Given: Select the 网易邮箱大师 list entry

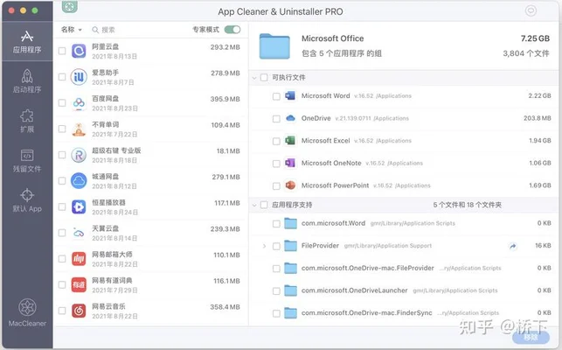Looking at the screenshot, I should (150, 259).
